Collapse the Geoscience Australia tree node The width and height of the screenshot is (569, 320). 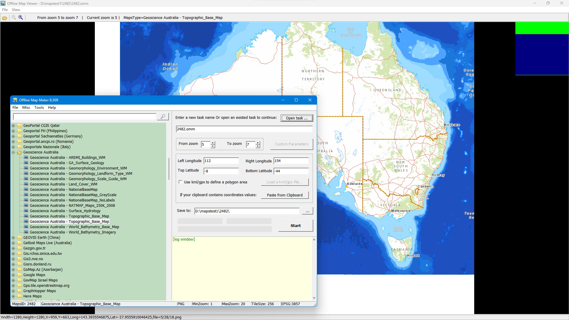pyautogui.click(x=13, y=152)
